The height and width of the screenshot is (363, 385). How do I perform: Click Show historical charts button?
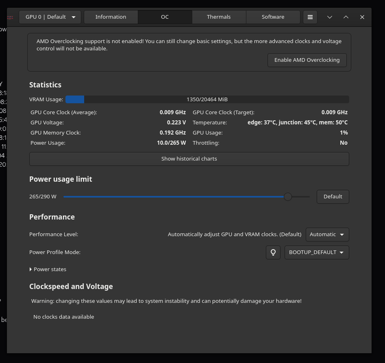click(189, 159)
